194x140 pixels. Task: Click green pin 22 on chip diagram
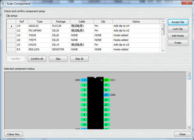[x=107, y=110]
